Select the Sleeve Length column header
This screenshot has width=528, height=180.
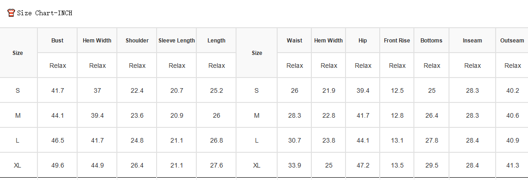[177, 40]
